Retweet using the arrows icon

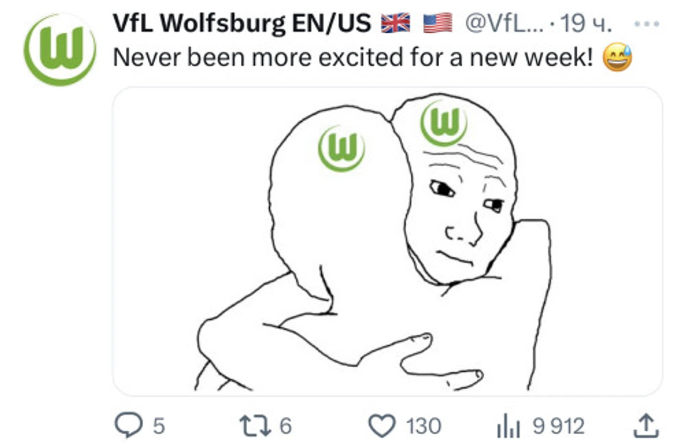[x=255, y=426]
